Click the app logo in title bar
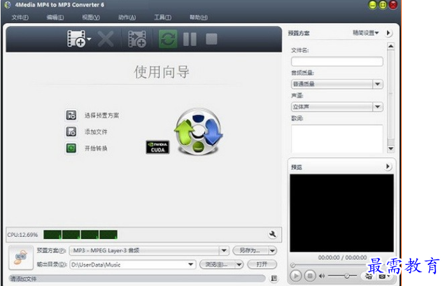Viewport: 445px width, 286px height. (x=8, y=5)
